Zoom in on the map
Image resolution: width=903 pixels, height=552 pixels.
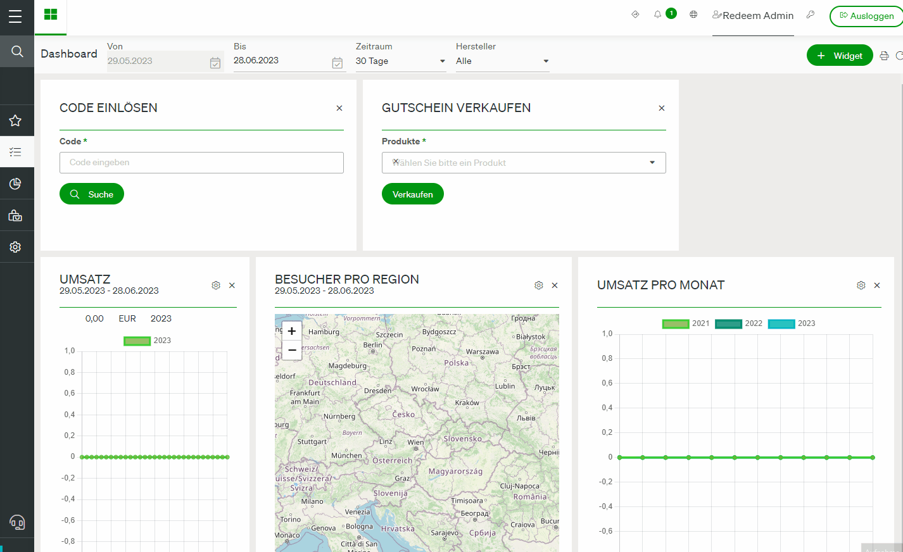coord(292,331)
